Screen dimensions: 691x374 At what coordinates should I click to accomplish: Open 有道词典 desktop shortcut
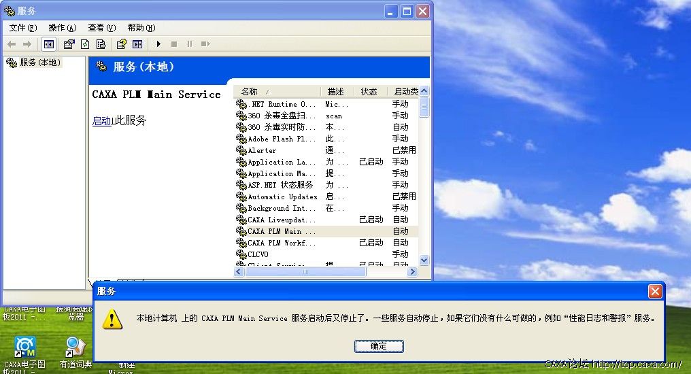click(75, 347)
